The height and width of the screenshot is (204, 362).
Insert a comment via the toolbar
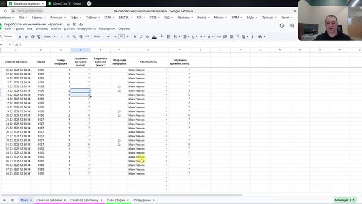tap(225, 37)
